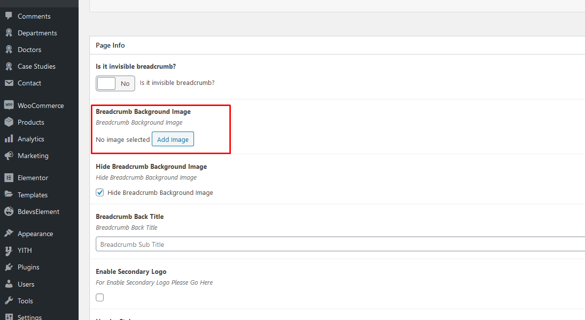Go to the Templates menu
The height and width of the screenshot is (320, 585).
pyautogui.click(x=32, y=195)
